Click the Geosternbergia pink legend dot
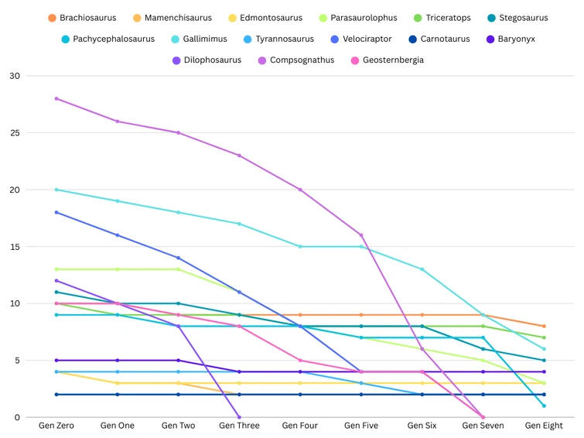Screen dimensions: 584x438 354,60
